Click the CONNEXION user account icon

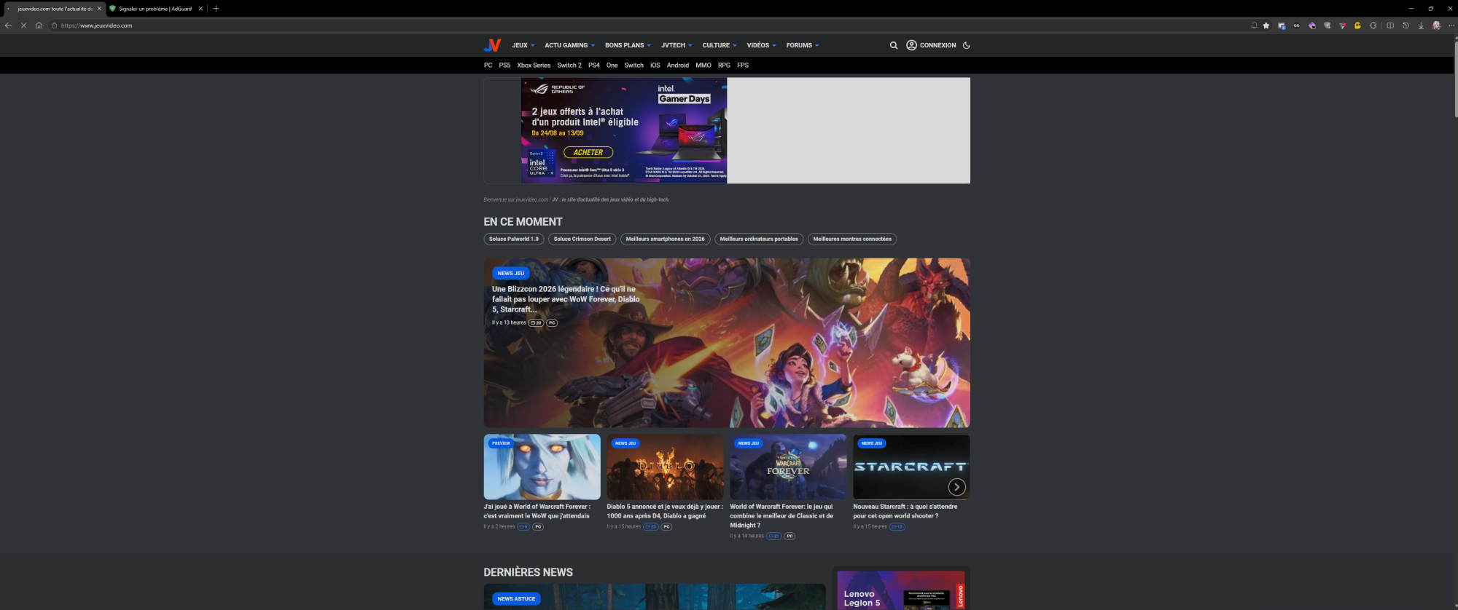click(911, 45)
